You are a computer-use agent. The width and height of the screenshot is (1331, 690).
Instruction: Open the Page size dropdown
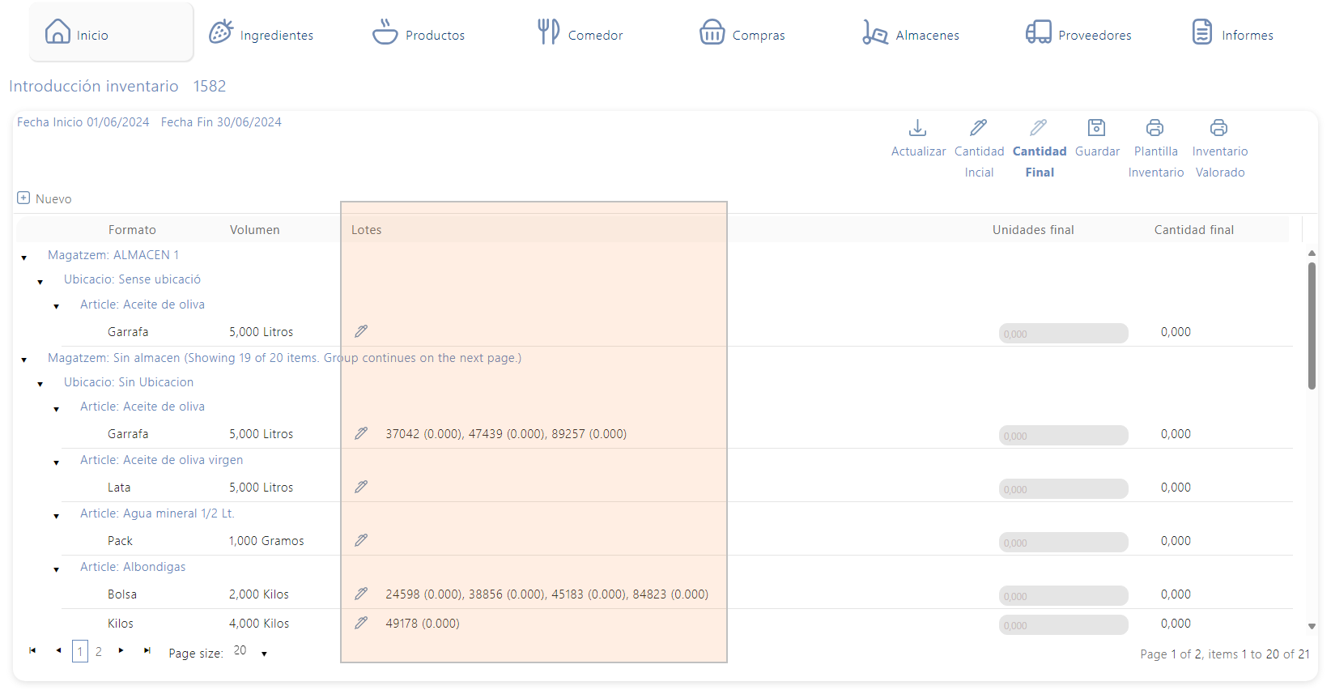264,654
